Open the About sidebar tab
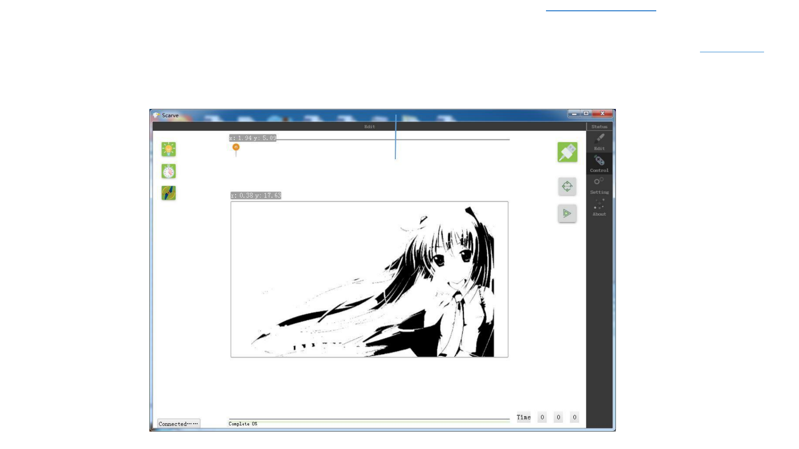The width and height of the screenshot is (799, 449). 599,207
